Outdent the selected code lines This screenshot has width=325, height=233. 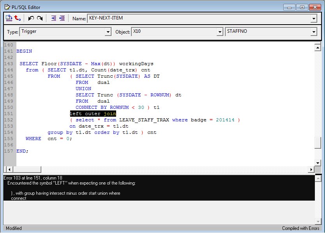tap(62, 18)
